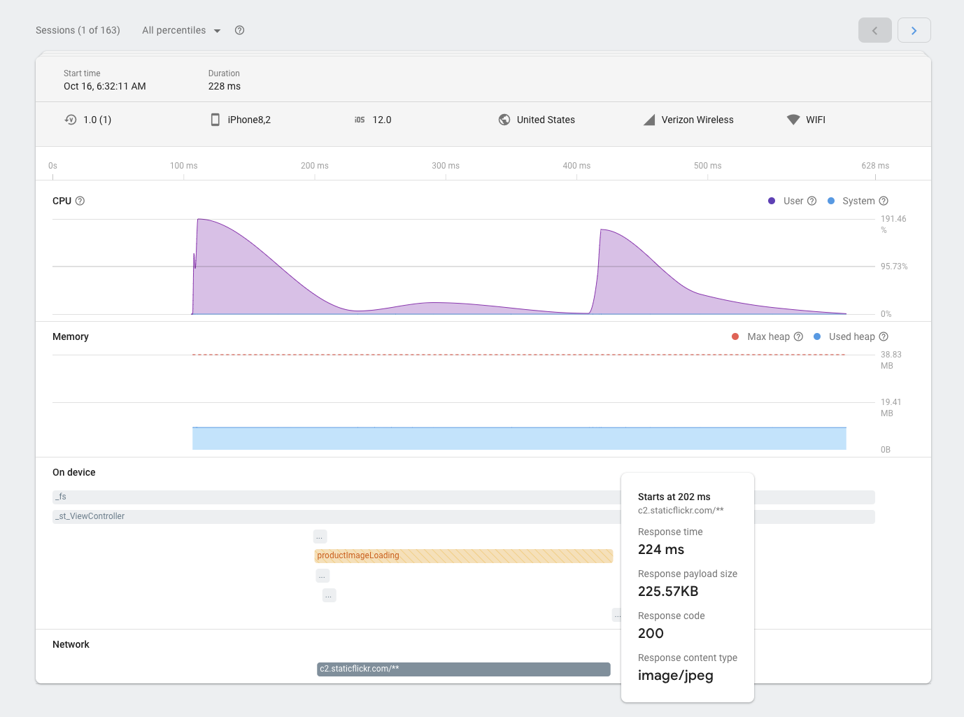Viewport: 964px width, 717px height.
Task: Click the United States globe icon
Action: pyautogui.click(x=504, y=120)
